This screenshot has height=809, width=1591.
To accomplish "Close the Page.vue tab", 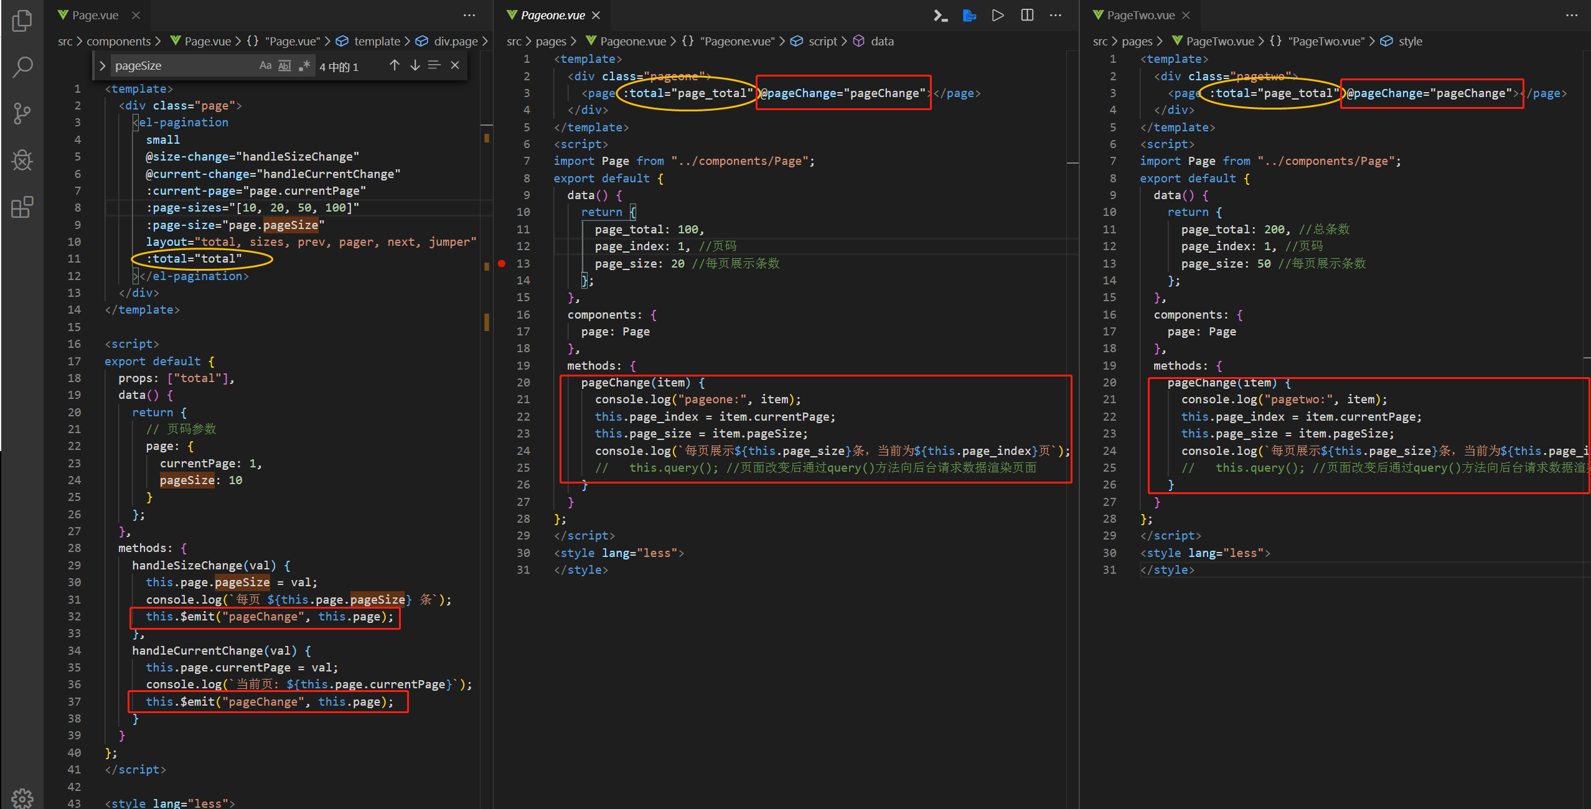I will [x=136, y=15].
